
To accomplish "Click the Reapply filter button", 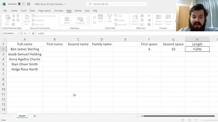I will [120, 20].
